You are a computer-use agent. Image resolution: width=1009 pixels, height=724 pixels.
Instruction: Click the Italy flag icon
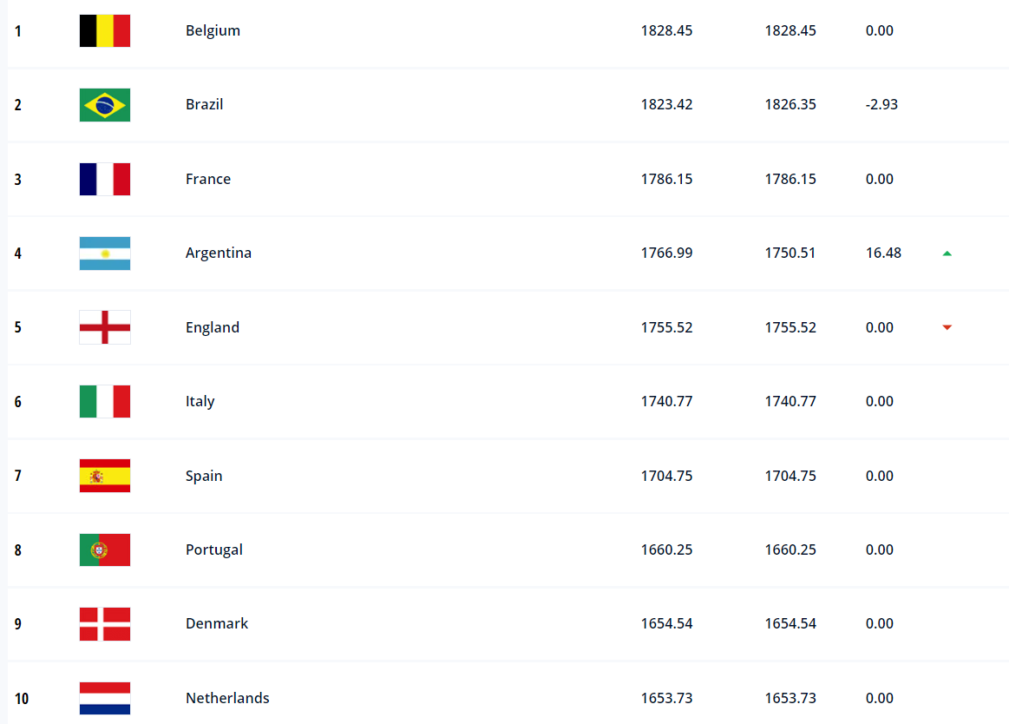[x=105, y=402]
